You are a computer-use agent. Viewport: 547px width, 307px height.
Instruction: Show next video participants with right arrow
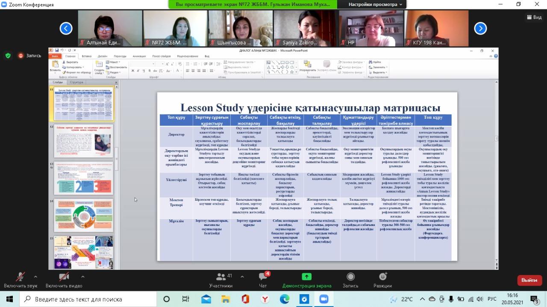[480, 29]
